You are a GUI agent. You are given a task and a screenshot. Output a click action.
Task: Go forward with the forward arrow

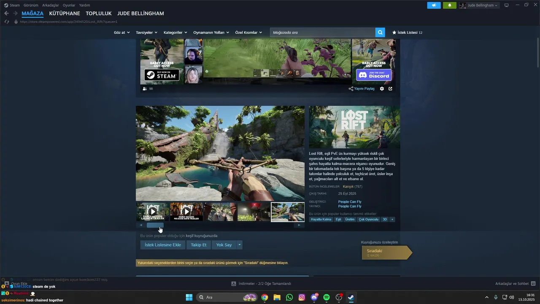coord(15,14)
